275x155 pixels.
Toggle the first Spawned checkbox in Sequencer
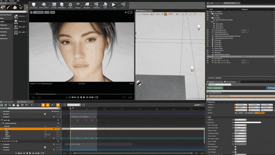pos(45,114)
